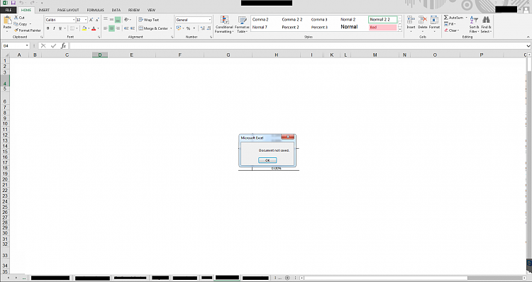The image size is (532, 282).
Task: Toggle Align Right
Action: [x=118, y=28]
